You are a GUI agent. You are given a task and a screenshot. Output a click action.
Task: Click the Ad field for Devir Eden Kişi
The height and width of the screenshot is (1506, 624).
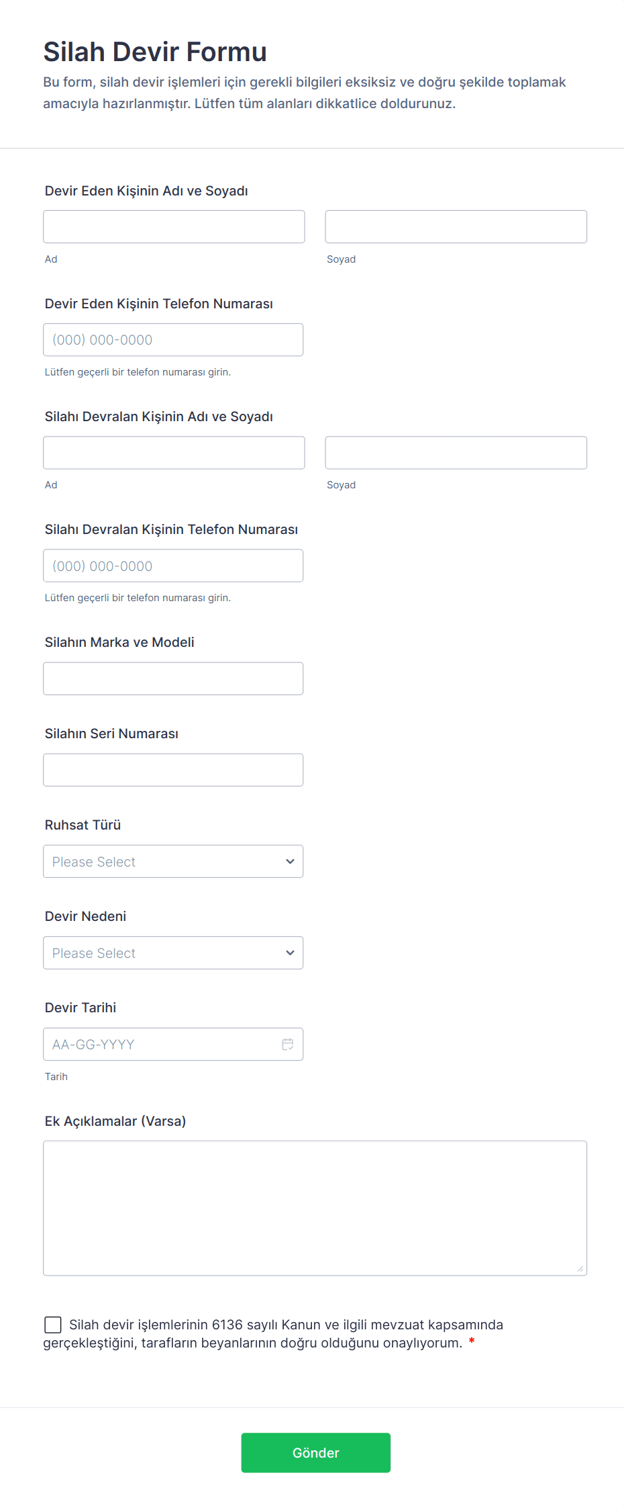click(174, 226)
